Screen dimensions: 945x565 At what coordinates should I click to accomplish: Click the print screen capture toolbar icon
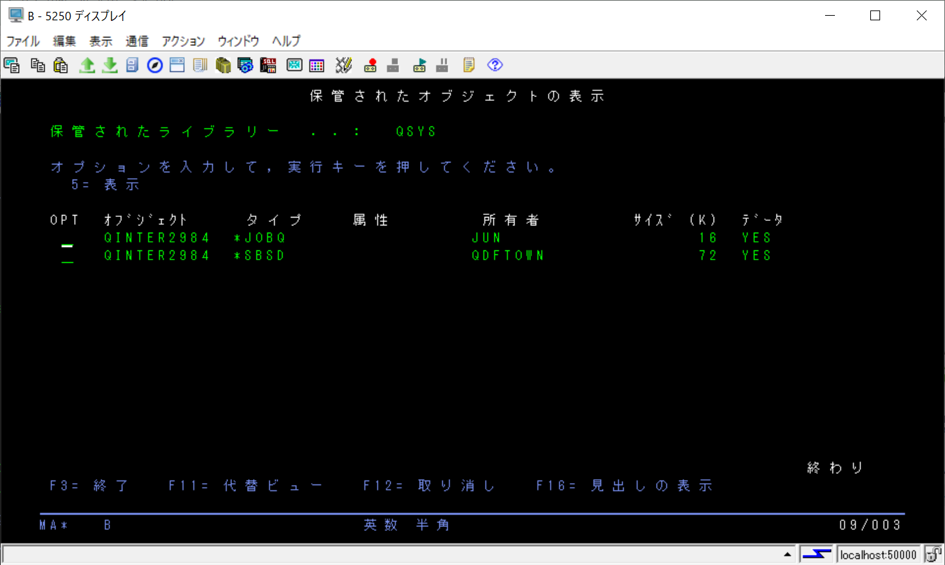click(12, 65)
